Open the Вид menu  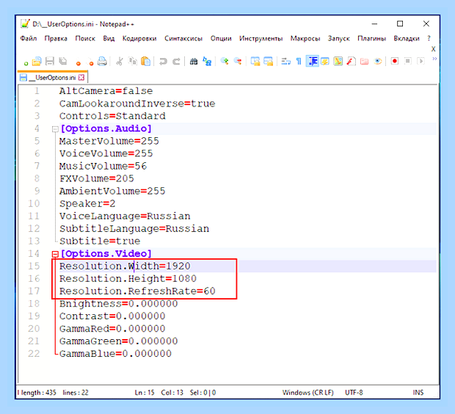[x=109, y=38]
